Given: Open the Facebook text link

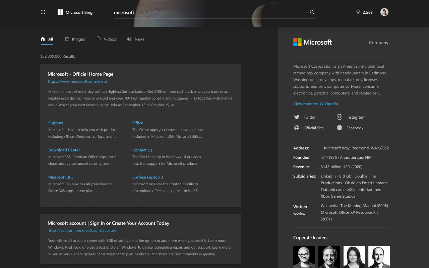Looking at the screenshot, I should [355, 128].
